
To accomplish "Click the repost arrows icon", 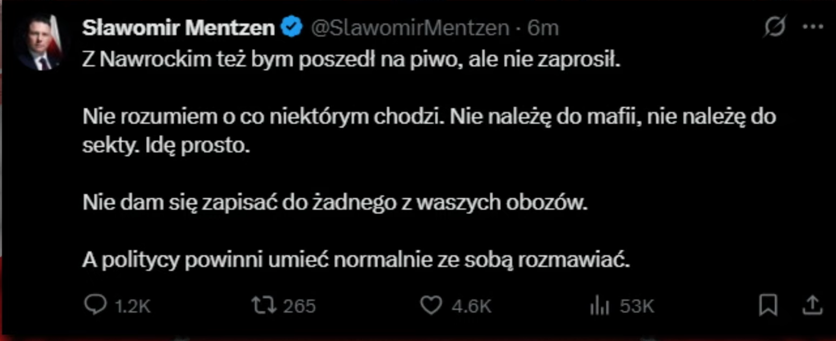I will pyautogui.click(x=264, y=306).
